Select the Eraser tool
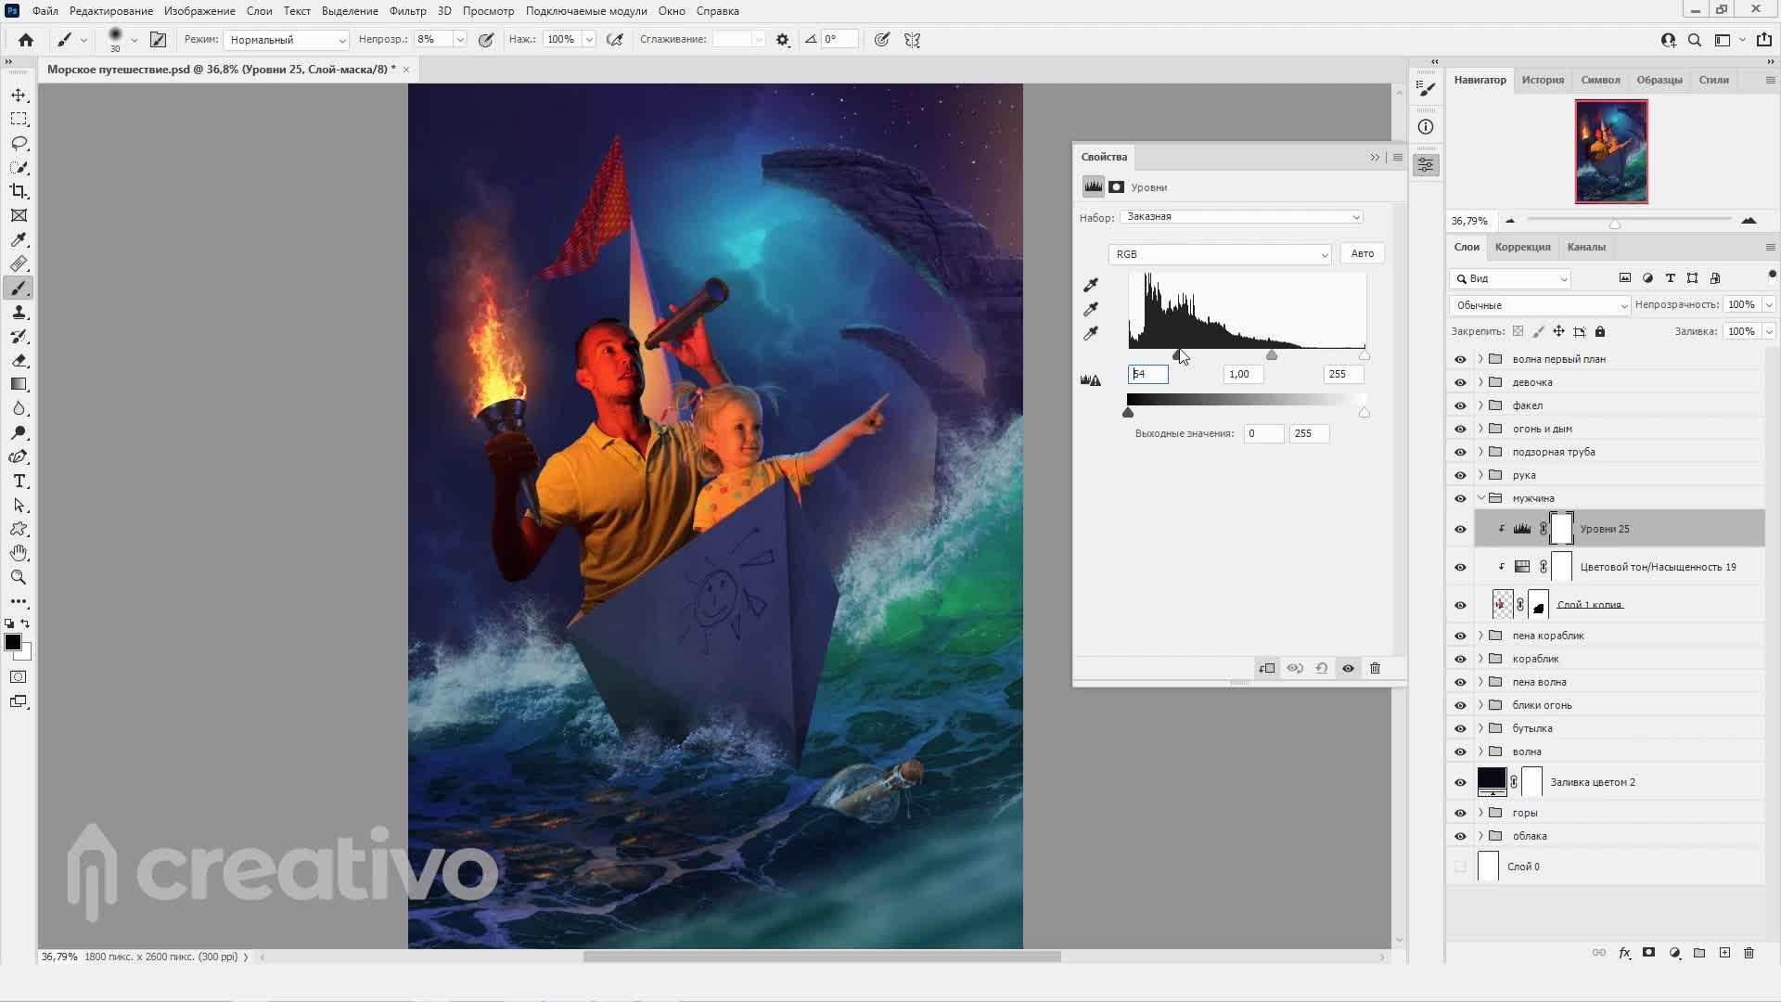 point(19,361)
